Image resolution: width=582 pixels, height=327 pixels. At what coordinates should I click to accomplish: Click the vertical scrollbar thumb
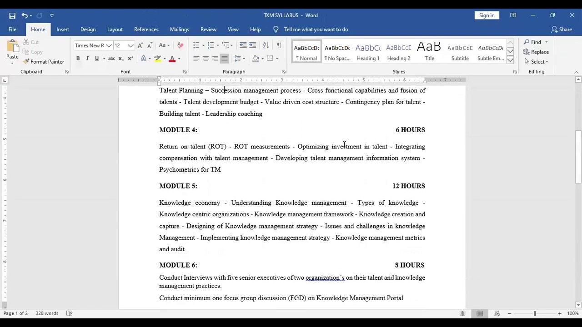pyautogui.click(x=578, y=157)
